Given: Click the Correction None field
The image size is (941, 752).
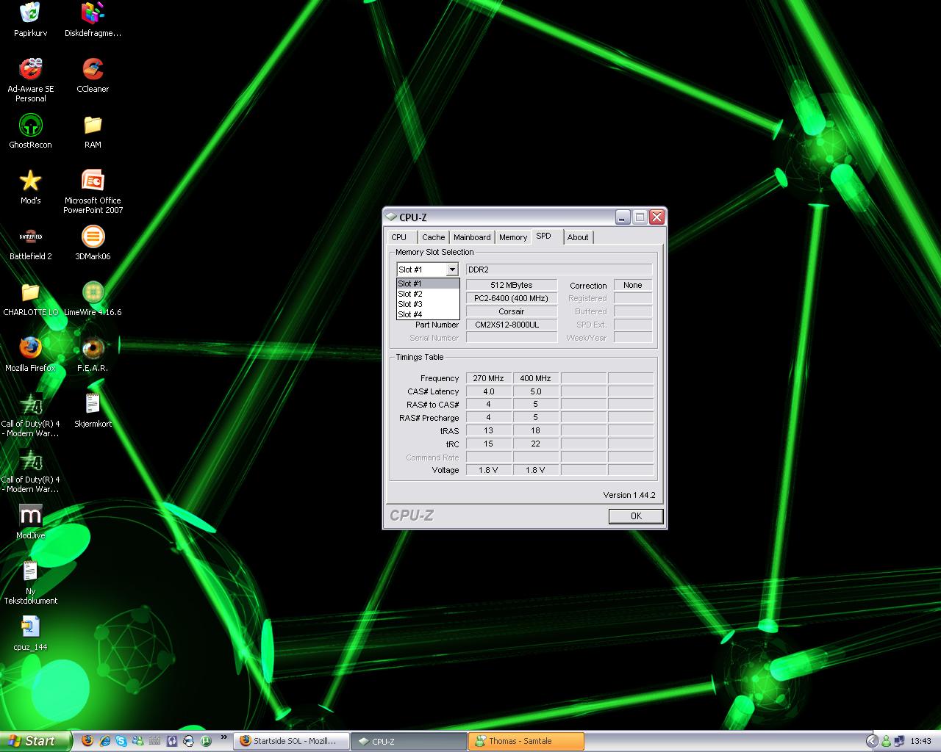Looking at the screenshot, I should coord(633,285).
